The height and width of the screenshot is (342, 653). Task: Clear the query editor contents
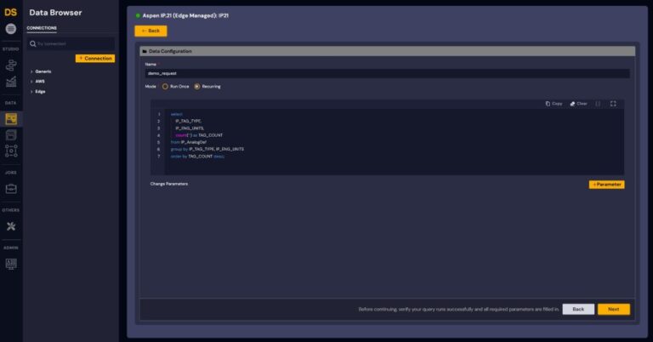[578, 104]
